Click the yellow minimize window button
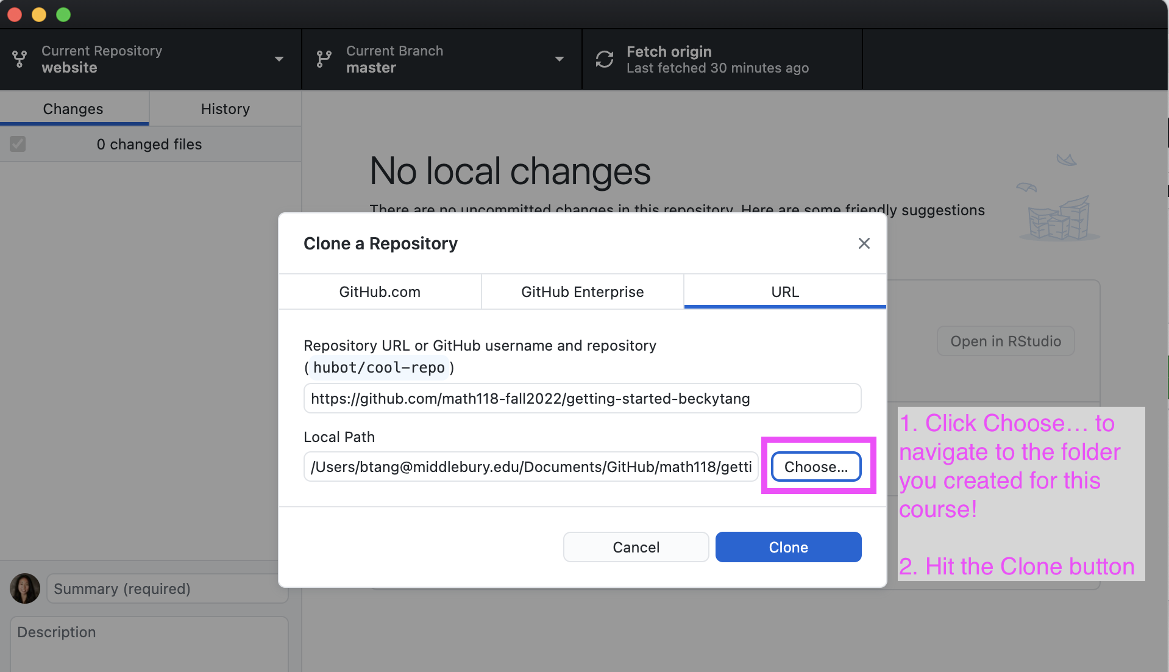 click(39, 14)
